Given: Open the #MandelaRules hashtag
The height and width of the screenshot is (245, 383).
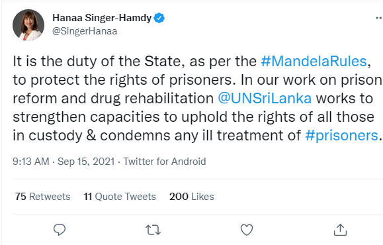Looking at the screenshot, I should pyautogui.click(x=314, y=61).
